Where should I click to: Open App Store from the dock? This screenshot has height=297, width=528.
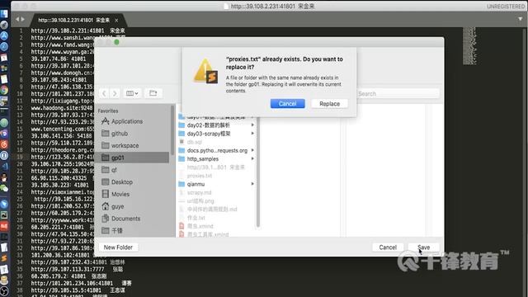pyautogui.click(x=4, y=35)
